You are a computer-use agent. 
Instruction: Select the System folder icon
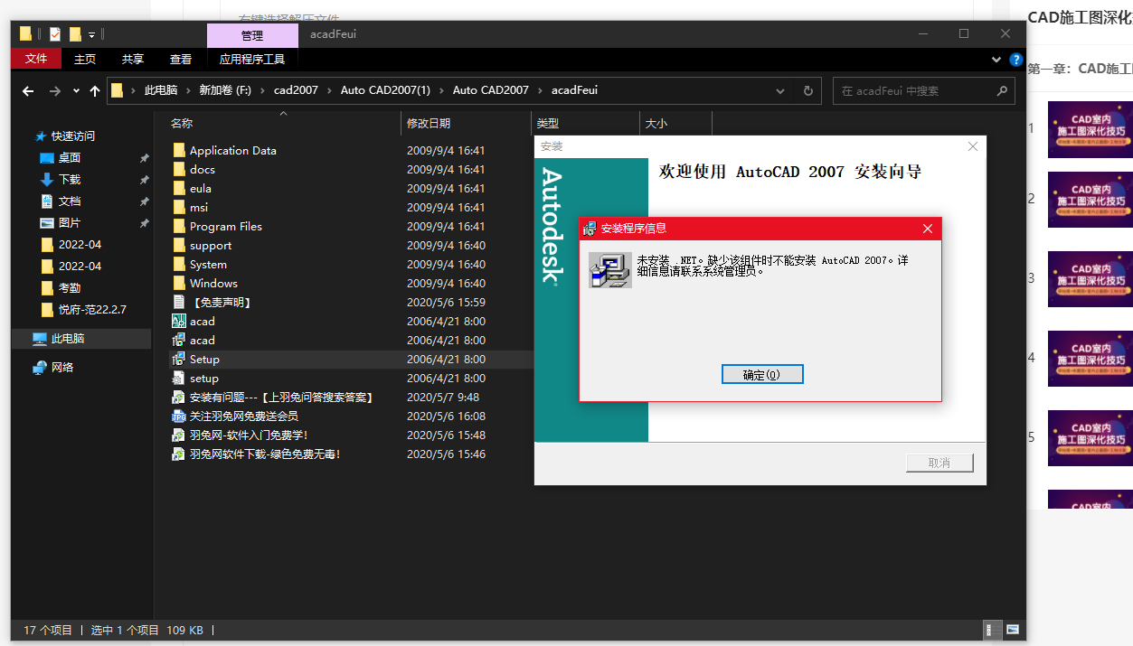pyautogui.click(x=179, y=264)
